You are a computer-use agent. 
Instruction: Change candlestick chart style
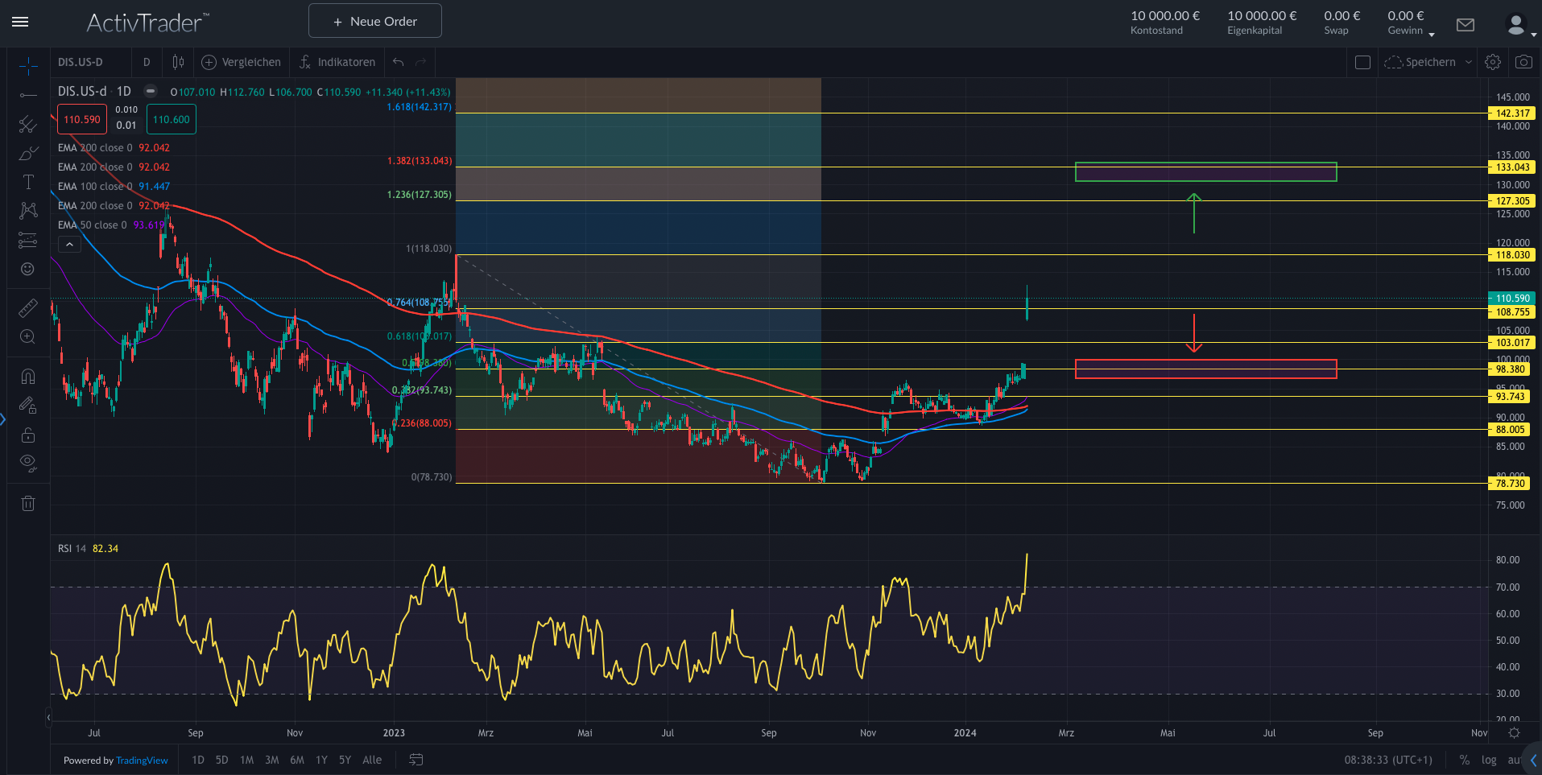(x=178, y=62)
